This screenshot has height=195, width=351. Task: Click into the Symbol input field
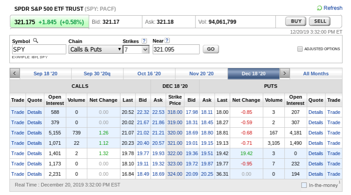[x=39, y=49]
